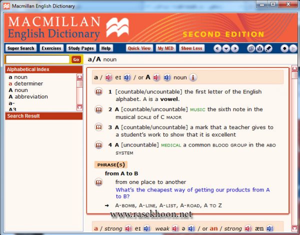
Task: Follow the ABO SYSTEM cross-reference
Action: (271, 145)
